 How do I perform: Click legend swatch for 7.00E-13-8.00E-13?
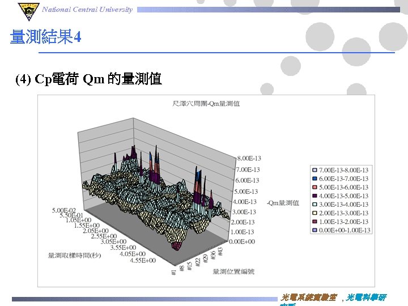(x=314, y=170)
